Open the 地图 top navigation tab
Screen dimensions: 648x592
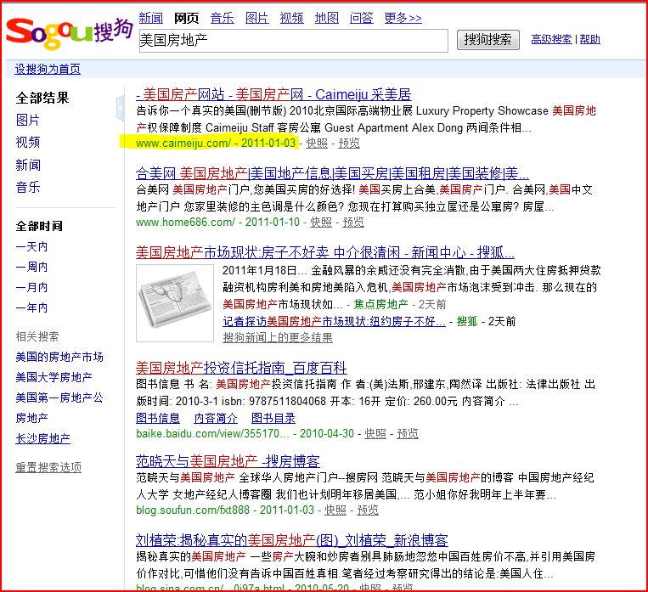pos(326,18)
